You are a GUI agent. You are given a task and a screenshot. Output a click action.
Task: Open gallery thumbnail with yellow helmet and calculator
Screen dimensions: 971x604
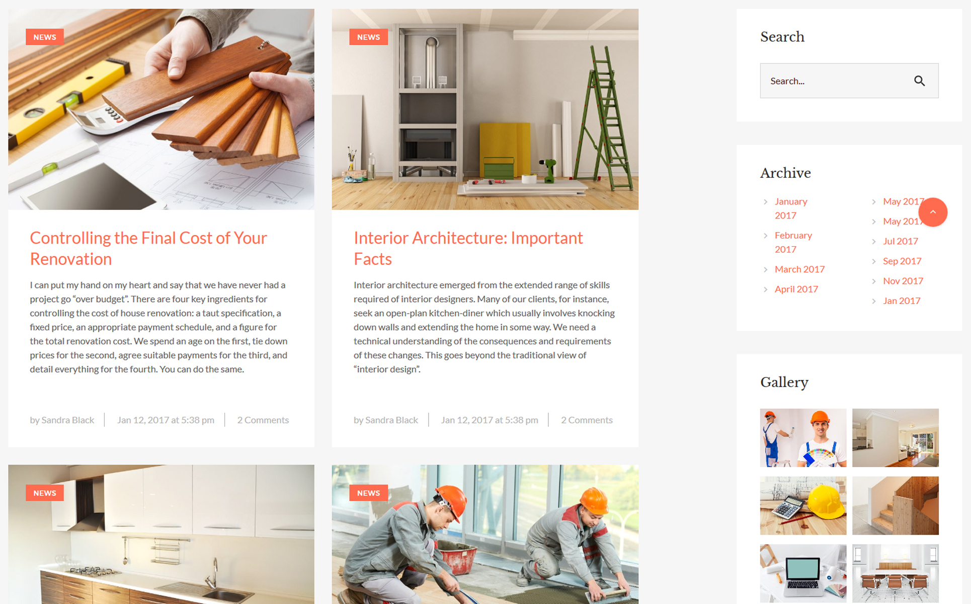click(x=803, y=506)
